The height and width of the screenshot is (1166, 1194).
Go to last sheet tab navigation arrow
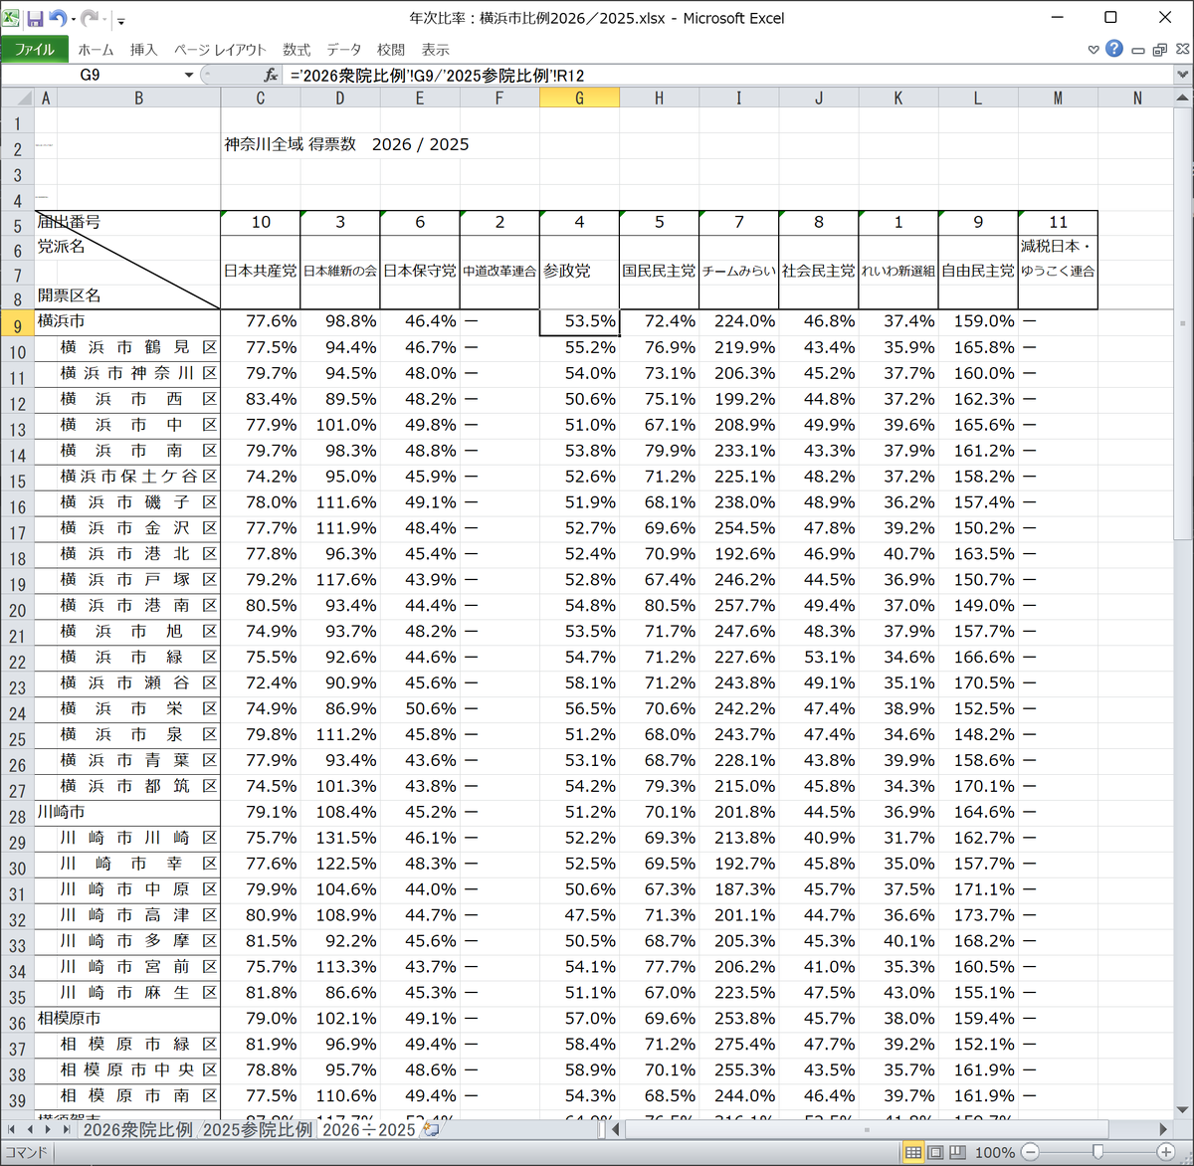tap(67, 1129)
